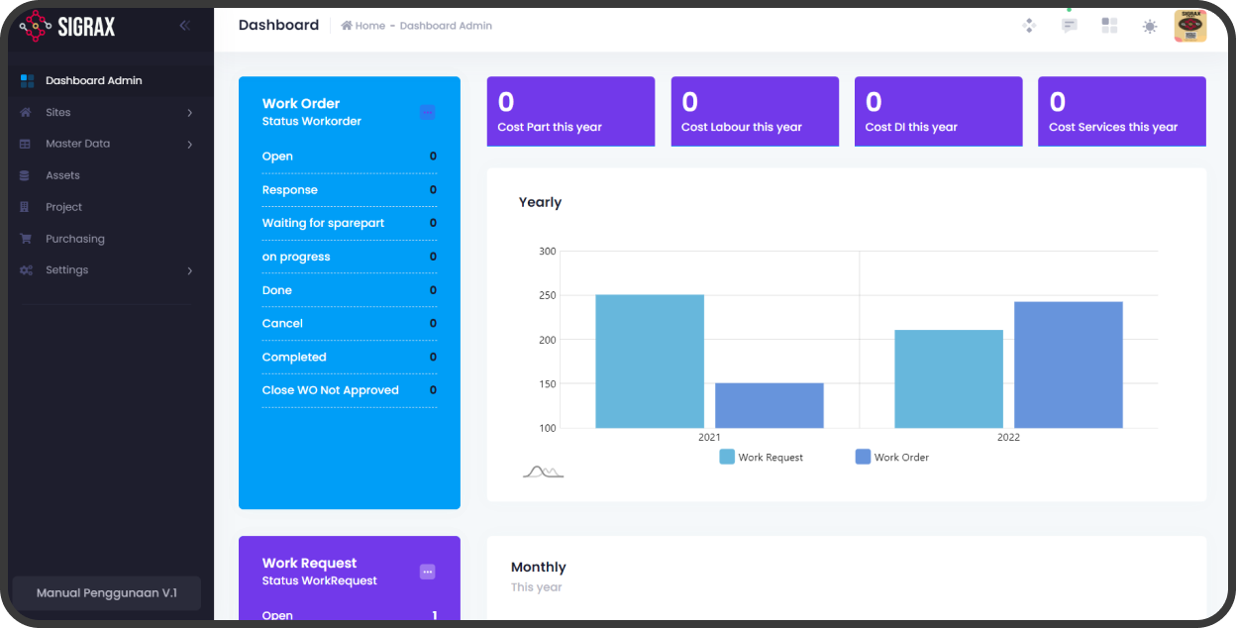Open the chat messages icon
Image resolution: width=1236 pixels, height=628 pixels.
pos(1069,26)
